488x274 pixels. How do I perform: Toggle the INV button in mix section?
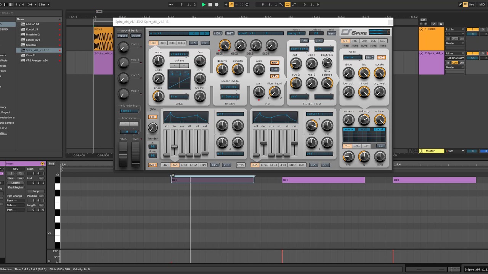point(274,70)
